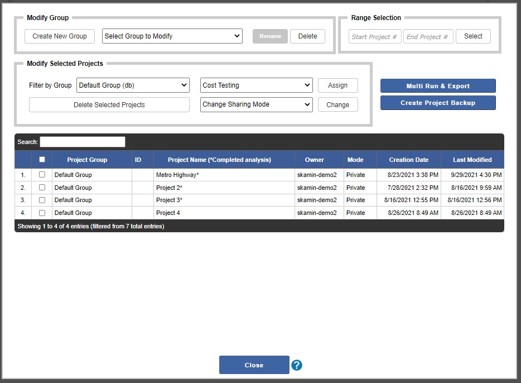Check the box for Metro Highway project
This screenshot has height=383, width=521.
(x=42, y=175)
